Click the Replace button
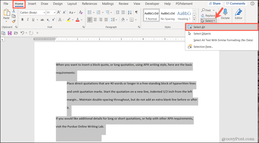The width and height of the screenshot is (259, 143). point(208,16)
